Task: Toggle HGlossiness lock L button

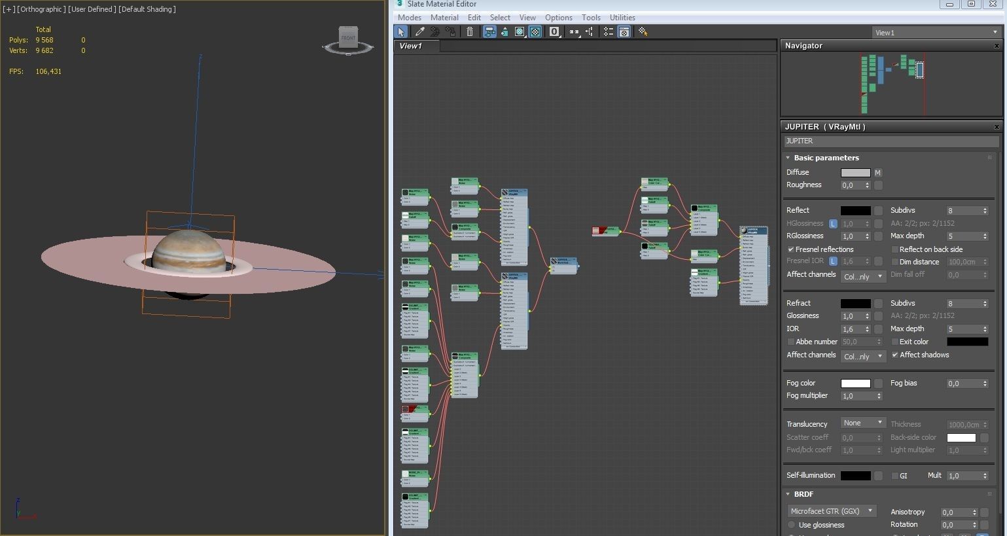Action: (x=833, y=224)
